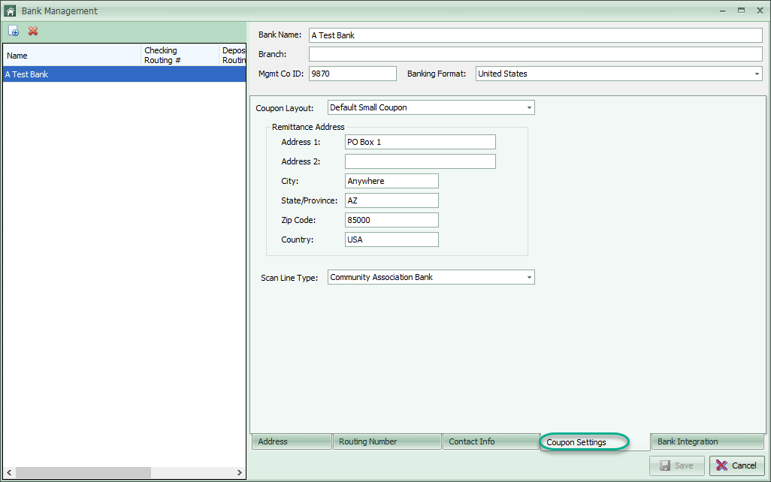This screenshot has height=482, width=771.
Task: Close the Bank Management window
Action: coord(760,11)
